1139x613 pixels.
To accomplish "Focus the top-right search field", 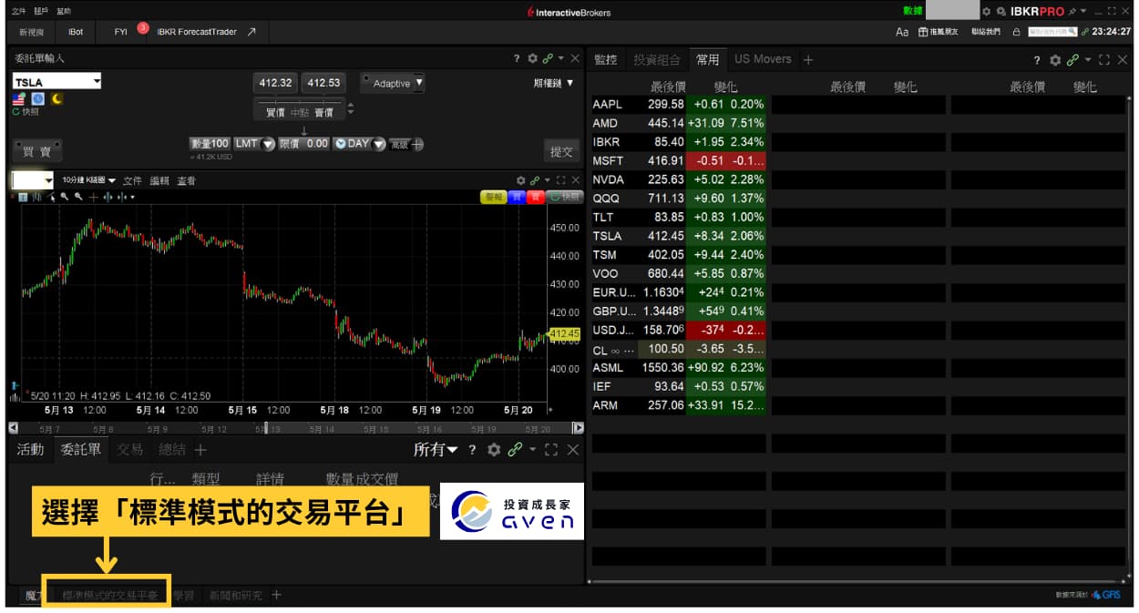I will pyautogui.click(x=1052, y=32).
